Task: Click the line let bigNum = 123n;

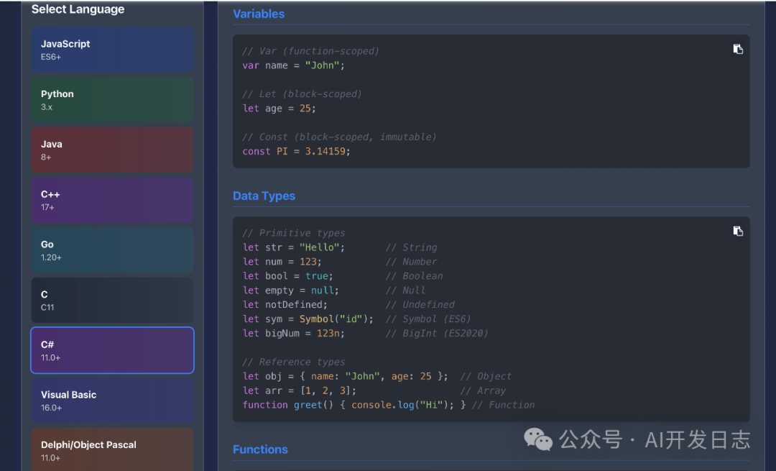Action: (x=293, y=334)
